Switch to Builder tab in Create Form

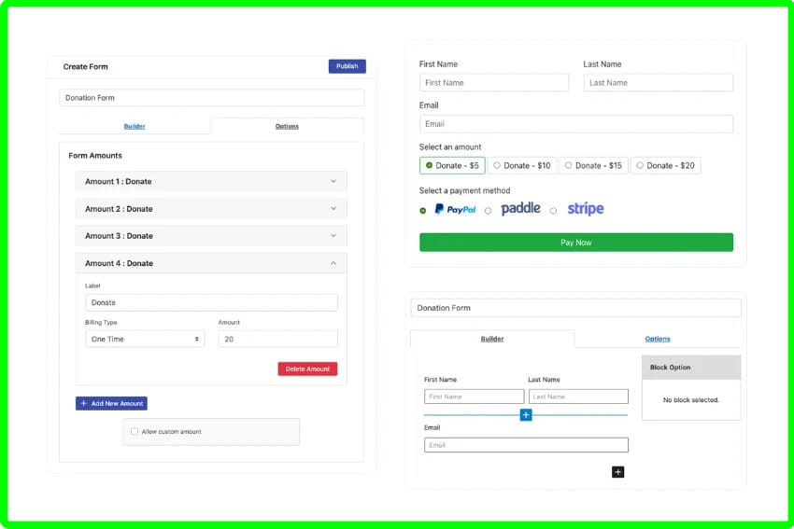click(135, 126)
